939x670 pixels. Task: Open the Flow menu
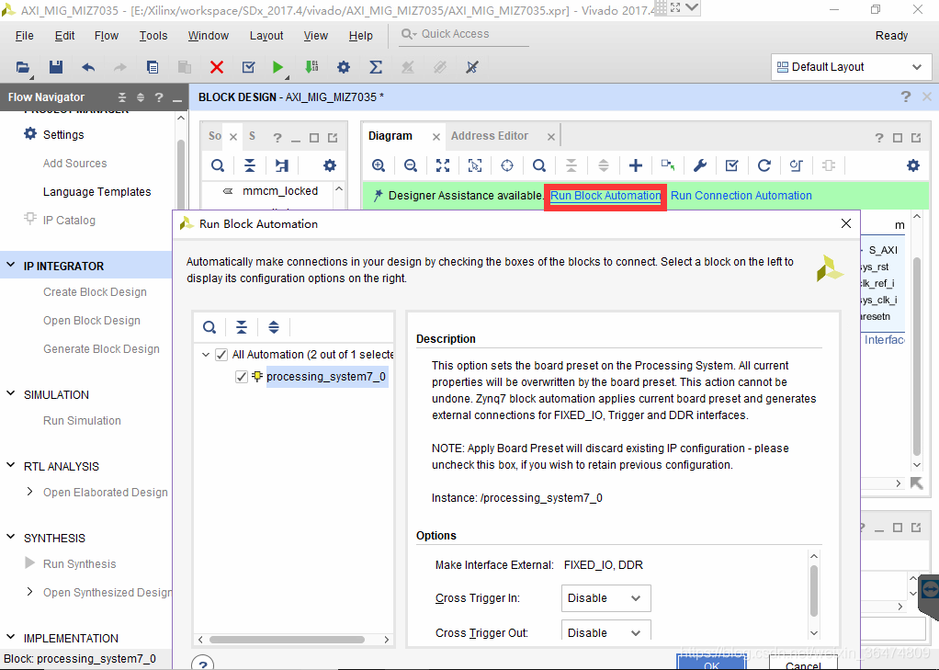[107, 36]
